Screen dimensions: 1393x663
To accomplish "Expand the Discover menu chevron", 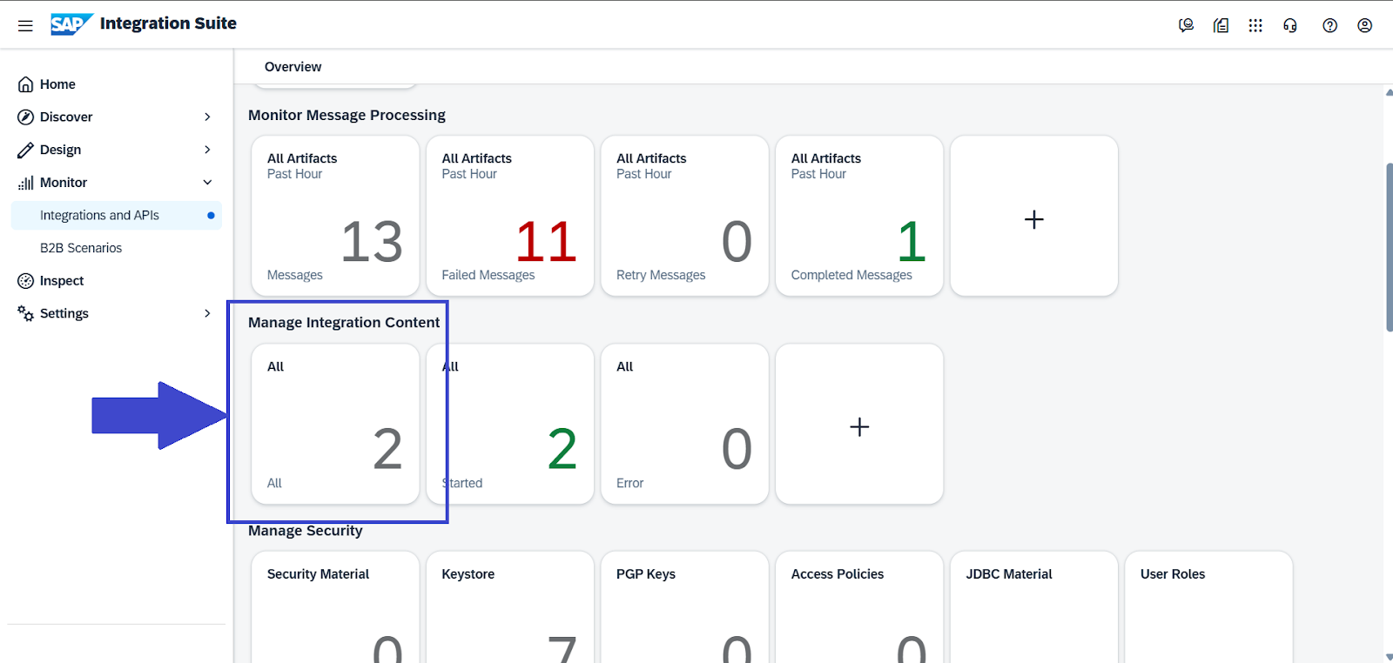I will (207, 117).
